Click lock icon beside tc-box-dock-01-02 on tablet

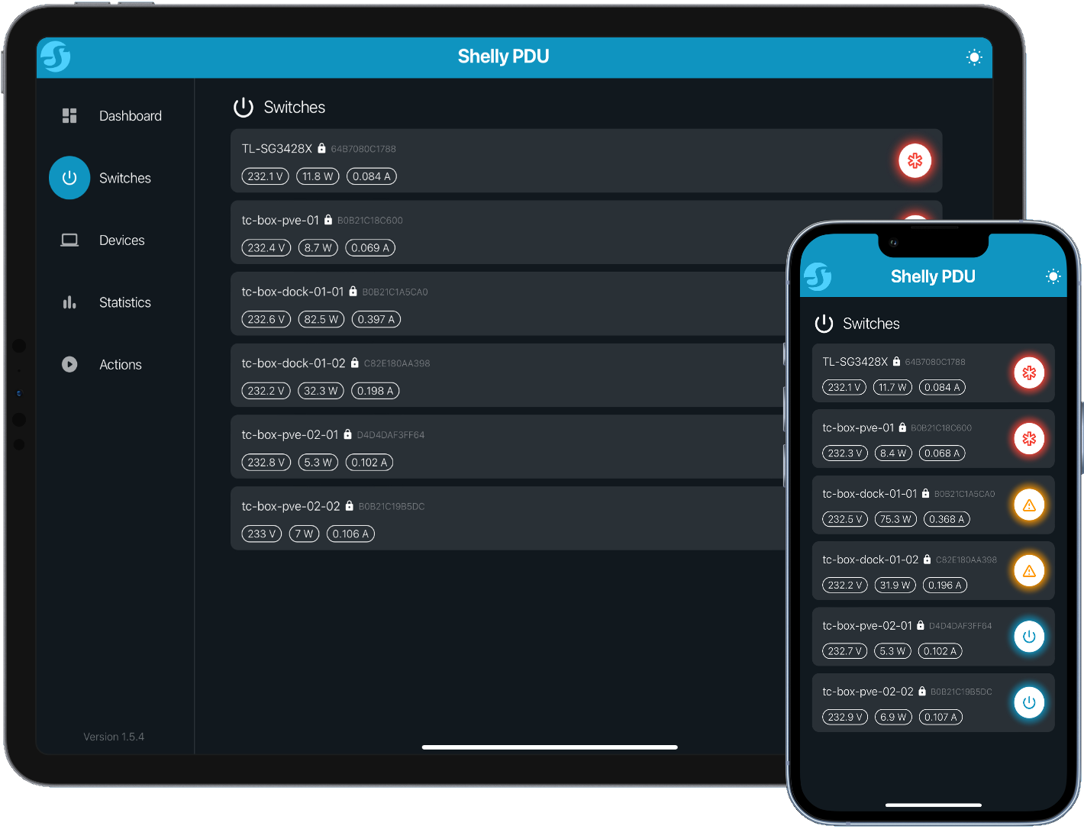(x=354, y=363)
